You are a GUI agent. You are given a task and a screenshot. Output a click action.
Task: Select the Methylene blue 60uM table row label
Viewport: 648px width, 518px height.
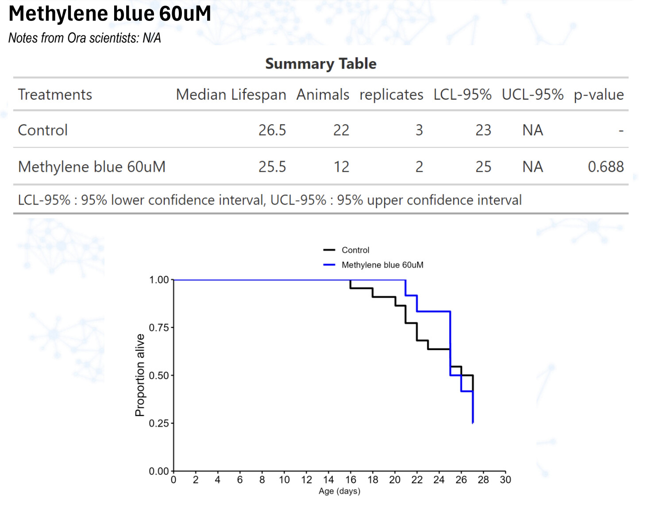tap(92, 167)
